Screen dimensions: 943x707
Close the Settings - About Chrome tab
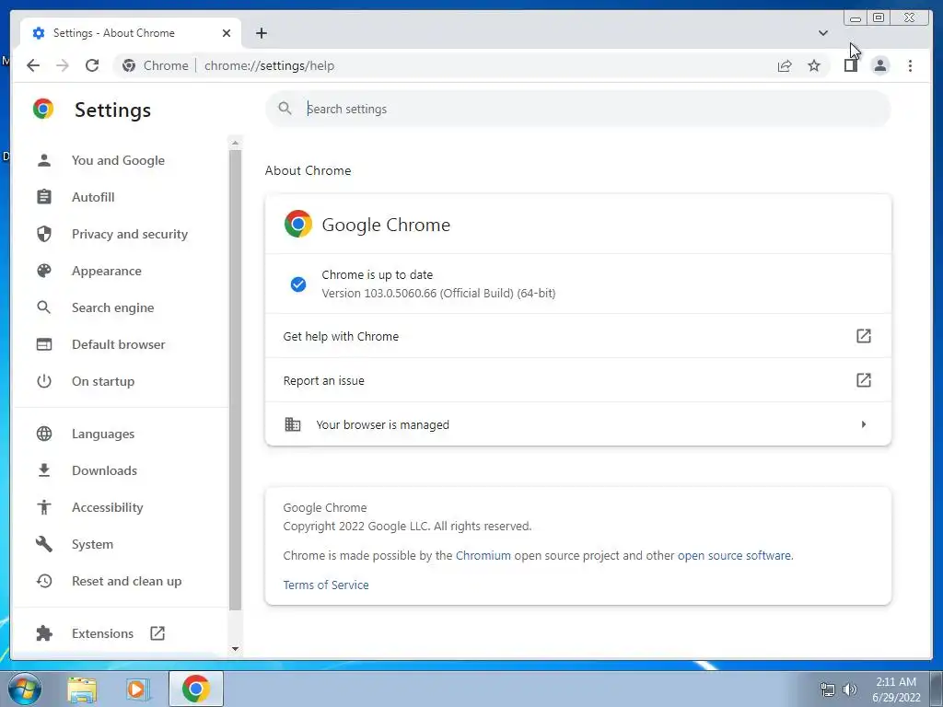point(227,33)
